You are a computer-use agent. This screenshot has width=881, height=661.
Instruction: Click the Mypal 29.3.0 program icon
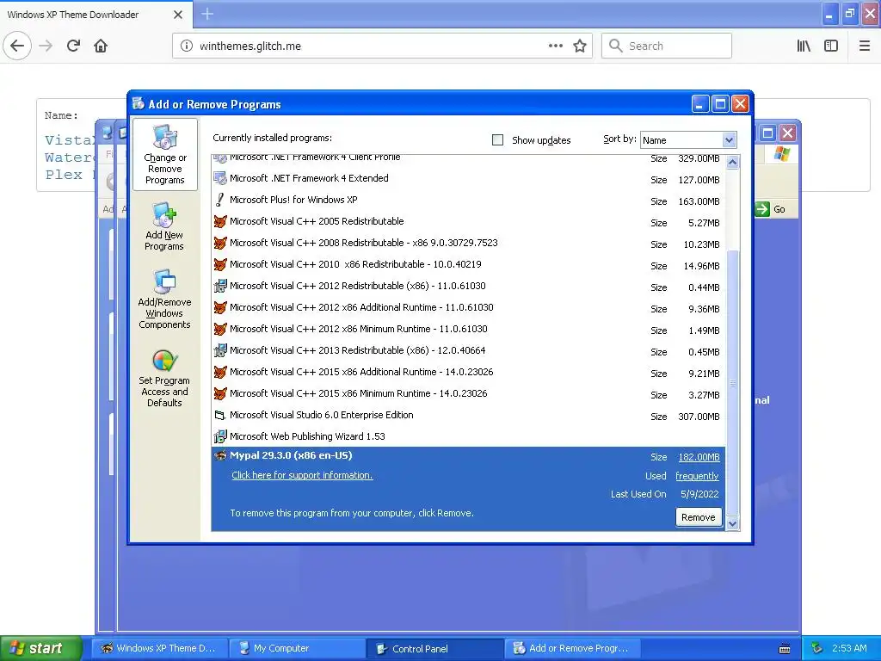(x=219, y=456)
